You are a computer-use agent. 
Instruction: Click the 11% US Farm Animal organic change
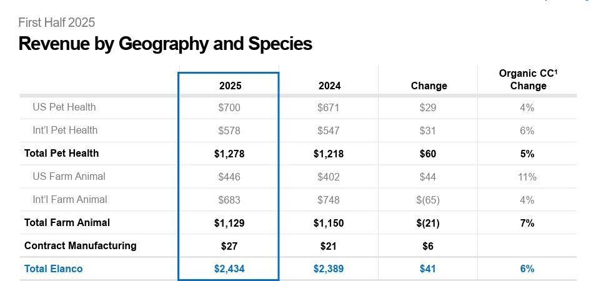(x=527, y=177)
